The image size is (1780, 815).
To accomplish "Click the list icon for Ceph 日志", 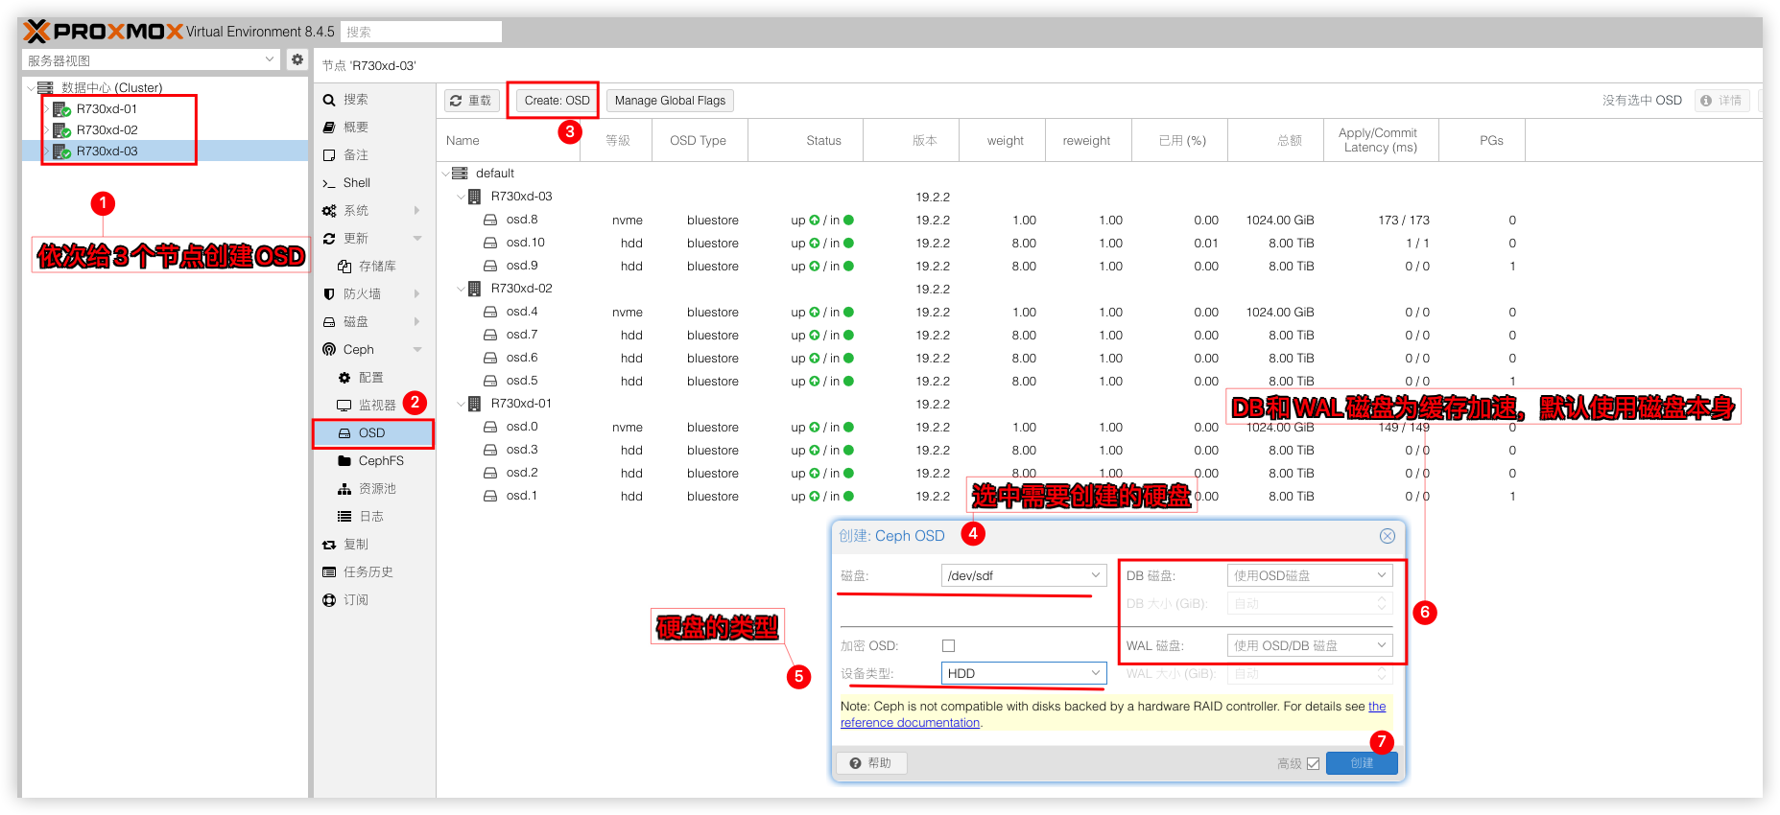I will pos(344,517).
